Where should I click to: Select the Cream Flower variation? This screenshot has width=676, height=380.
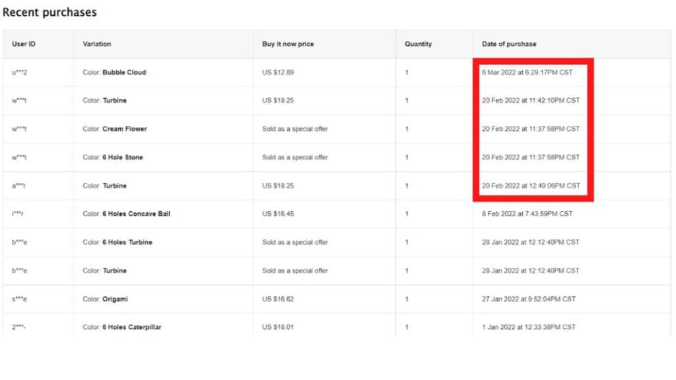click(x=115, y=129)
